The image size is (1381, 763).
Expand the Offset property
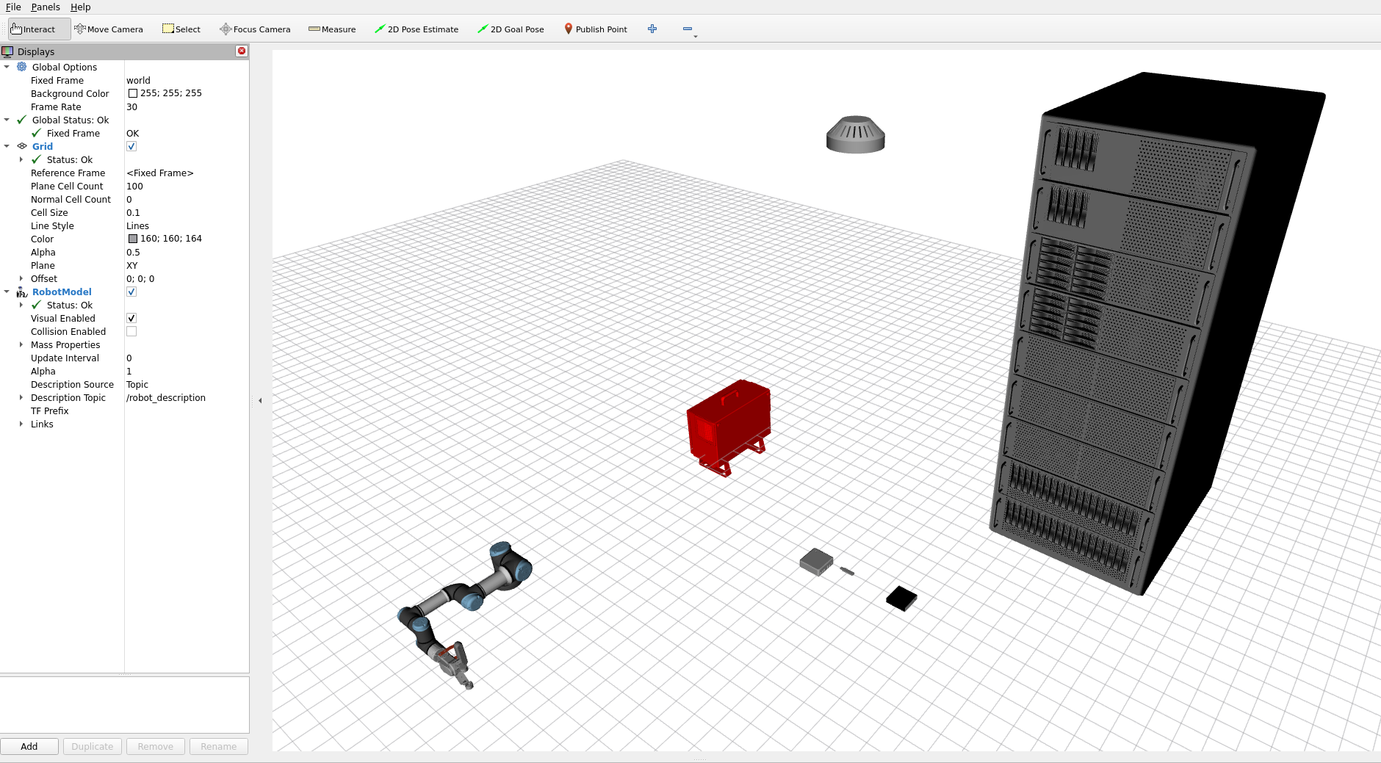(x=21, y=278)
